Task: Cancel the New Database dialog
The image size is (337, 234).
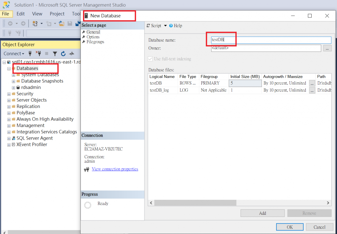Action: click(319, 227)
